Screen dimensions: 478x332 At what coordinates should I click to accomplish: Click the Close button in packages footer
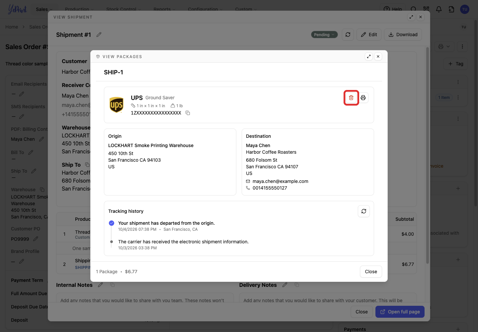(371, 272)
